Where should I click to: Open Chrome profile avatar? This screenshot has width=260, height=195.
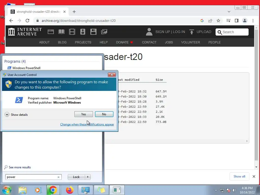coord(245,21)
